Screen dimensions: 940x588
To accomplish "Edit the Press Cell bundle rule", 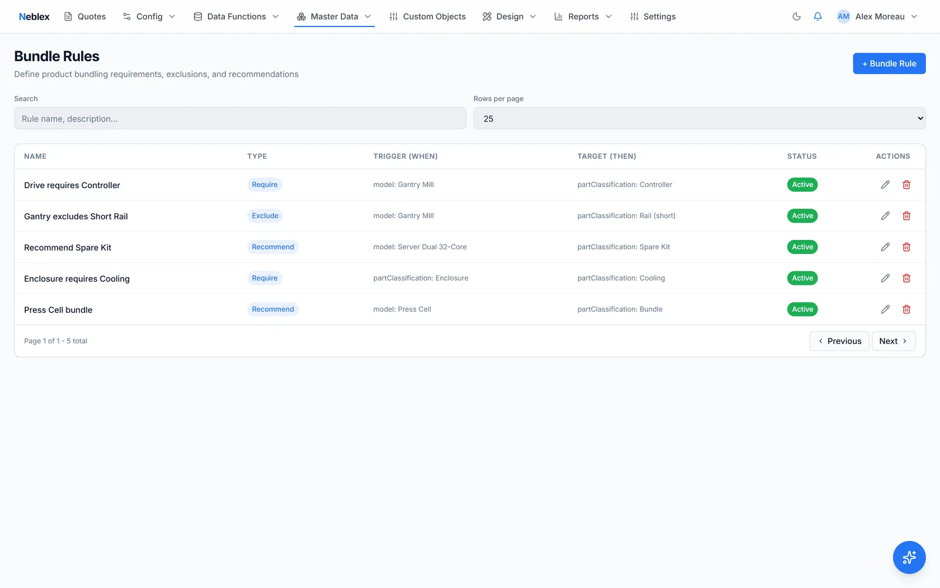I will tap(885, 309).
